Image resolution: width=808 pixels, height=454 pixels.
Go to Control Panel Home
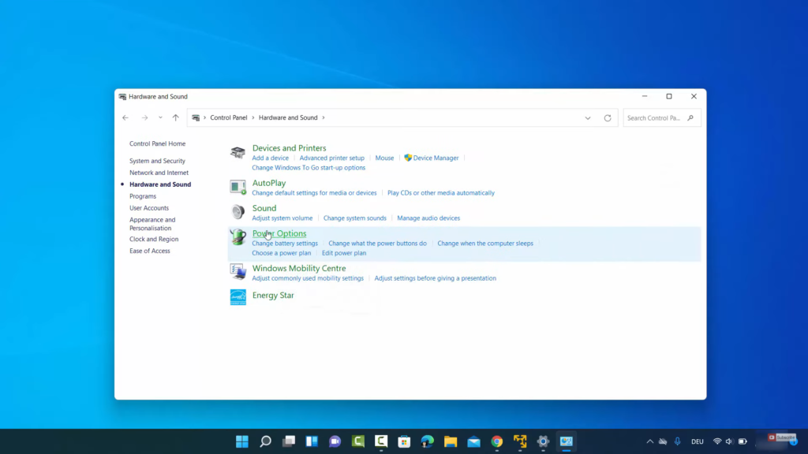pyautogui.click(x=157, y=143)
